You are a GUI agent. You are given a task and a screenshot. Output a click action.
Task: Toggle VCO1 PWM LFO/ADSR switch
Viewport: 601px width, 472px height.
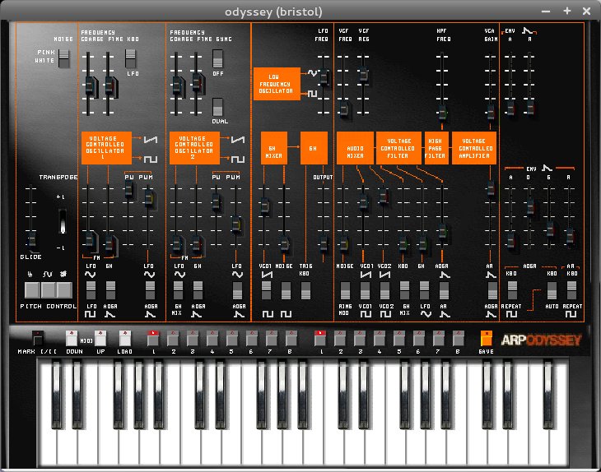150,290
